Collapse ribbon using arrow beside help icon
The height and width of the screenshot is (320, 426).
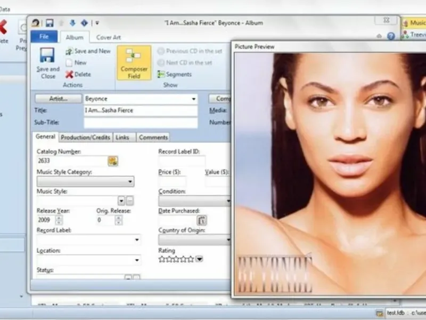tap(379, 36)
